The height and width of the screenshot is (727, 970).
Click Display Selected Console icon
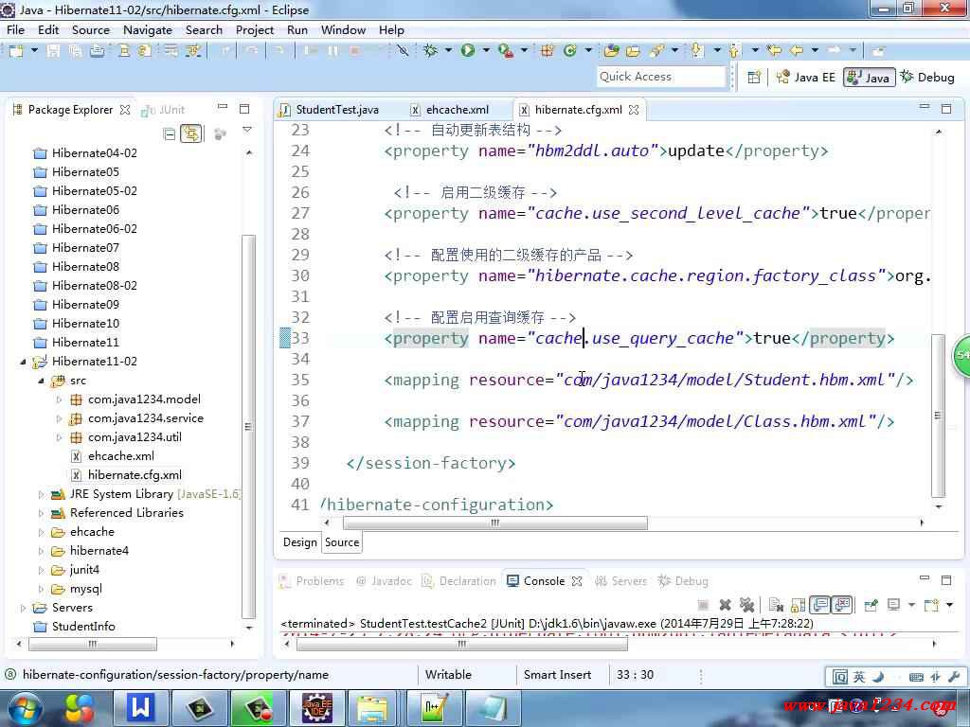pos(893,605)
